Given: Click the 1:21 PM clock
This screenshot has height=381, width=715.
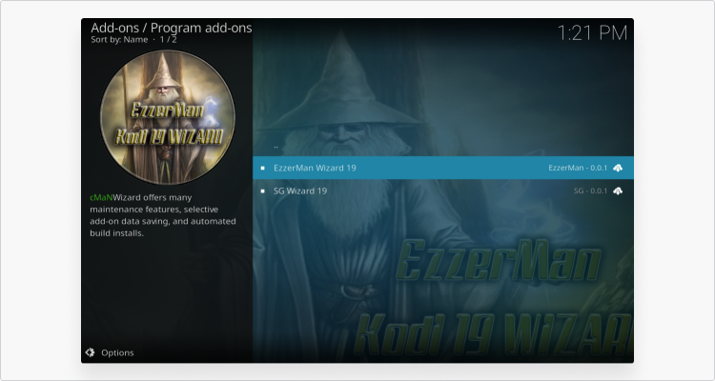Looking at the screenshot, I should point(592,32).
